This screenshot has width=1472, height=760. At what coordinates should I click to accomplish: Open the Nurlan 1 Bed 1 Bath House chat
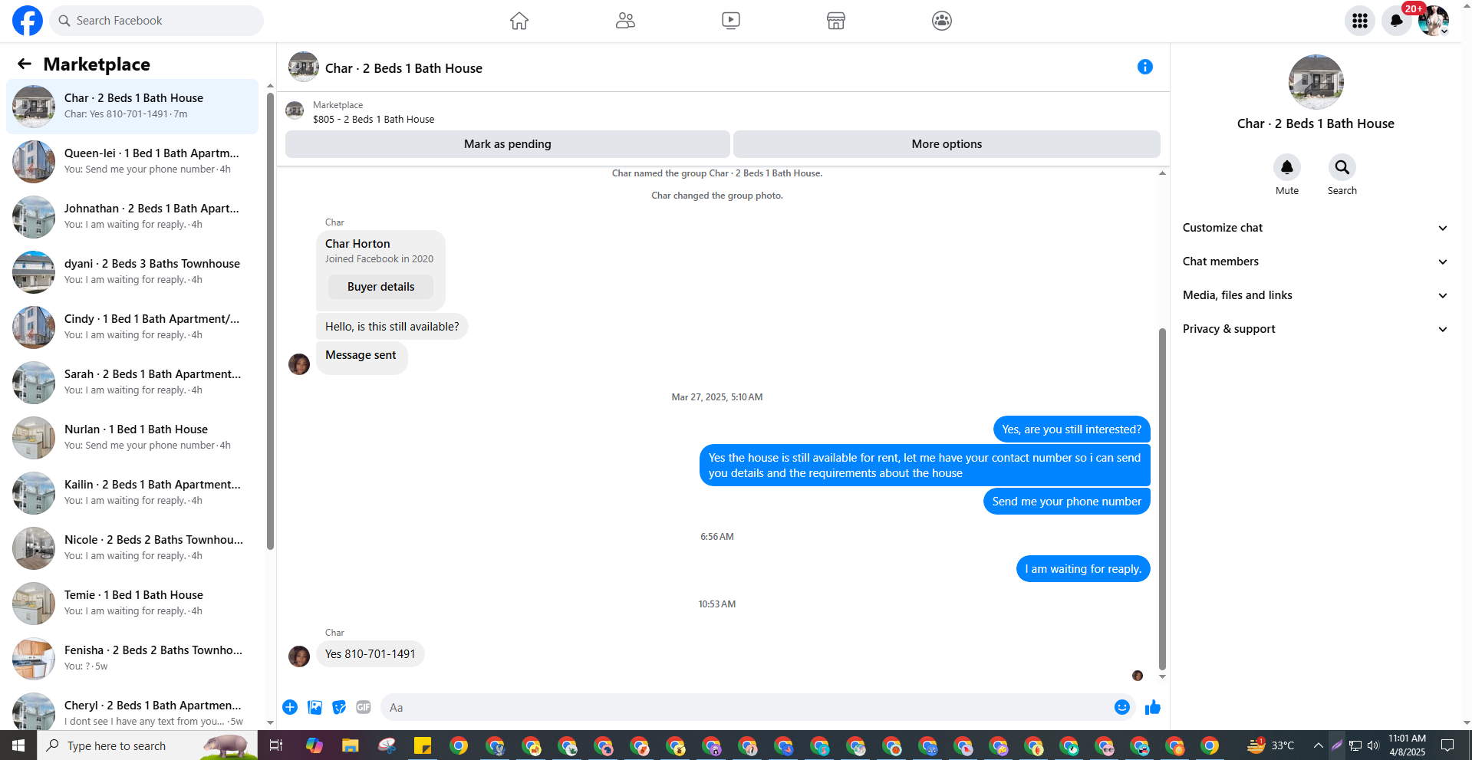133,437
